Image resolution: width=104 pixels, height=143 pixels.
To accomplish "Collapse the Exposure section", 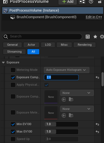I will coord(3,63).
